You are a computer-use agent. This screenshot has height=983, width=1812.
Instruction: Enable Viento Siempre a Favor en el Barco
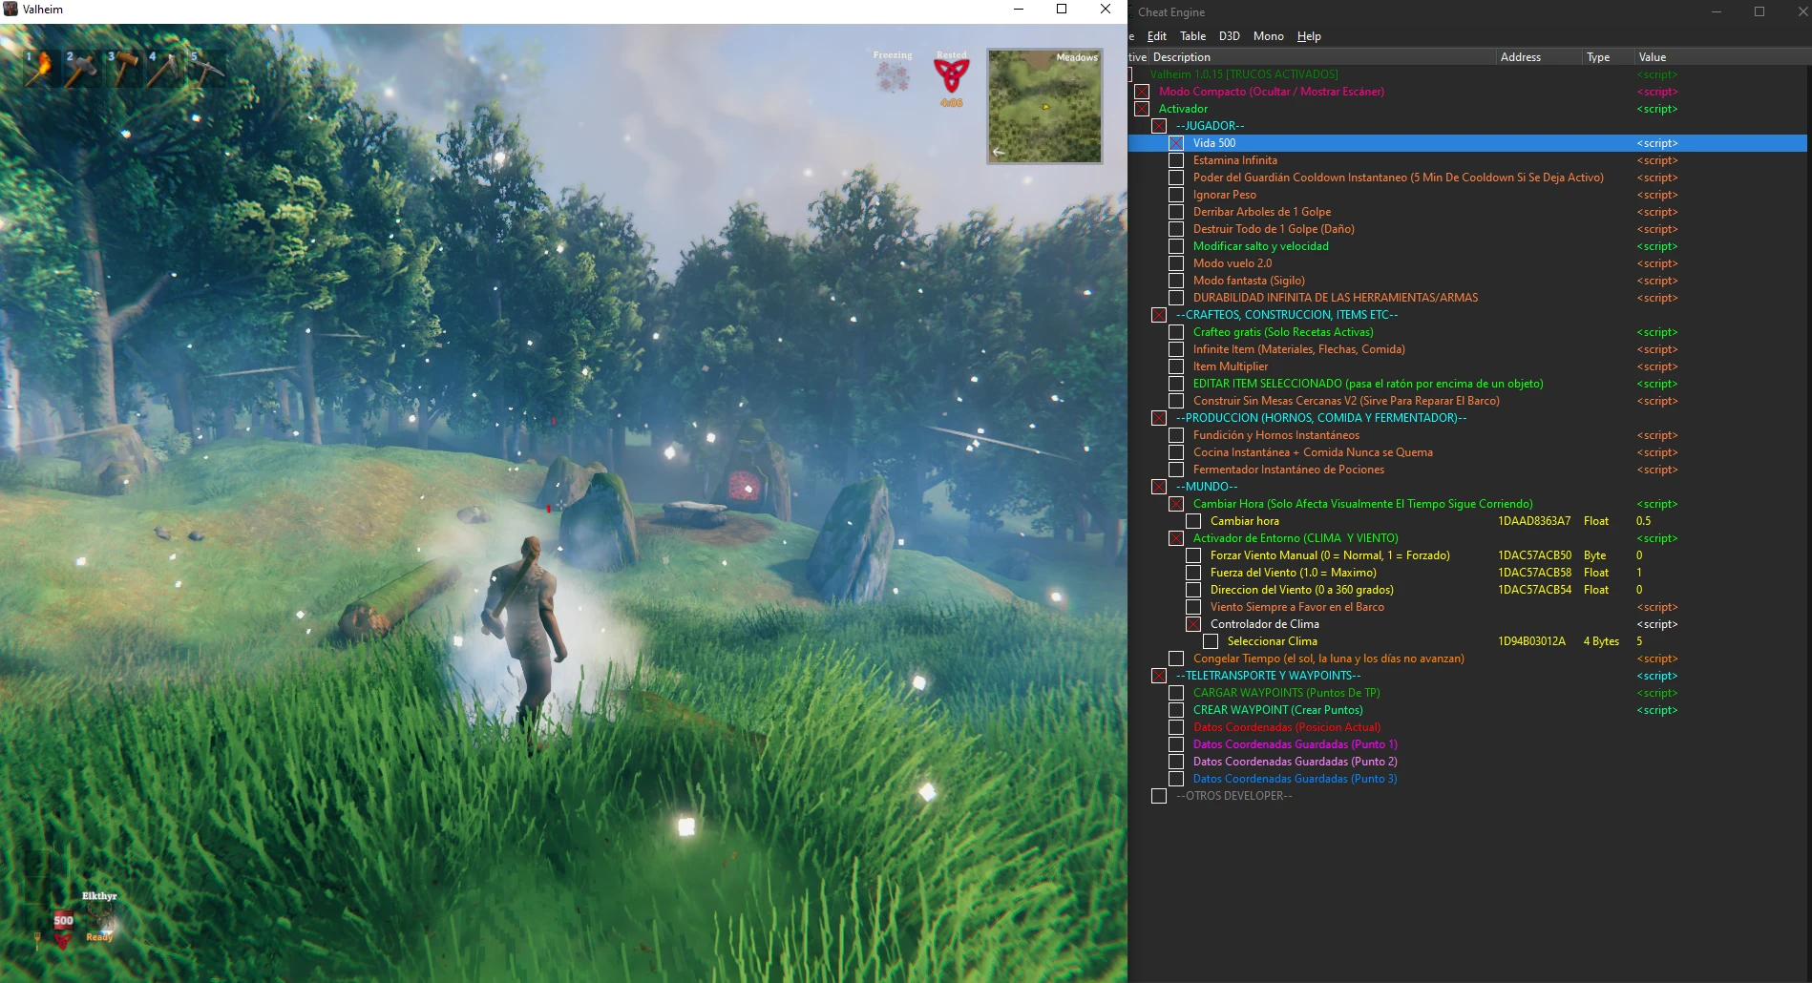pos(1193,607)
